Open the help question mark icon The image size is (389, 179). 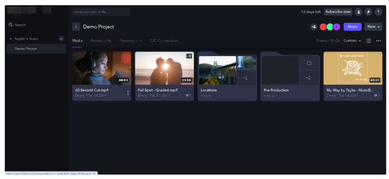pyautogui.click(x=378, y=12)
